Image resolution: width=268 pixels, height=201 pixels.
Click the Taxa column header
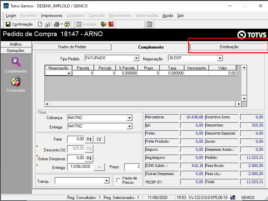point(172,68)
